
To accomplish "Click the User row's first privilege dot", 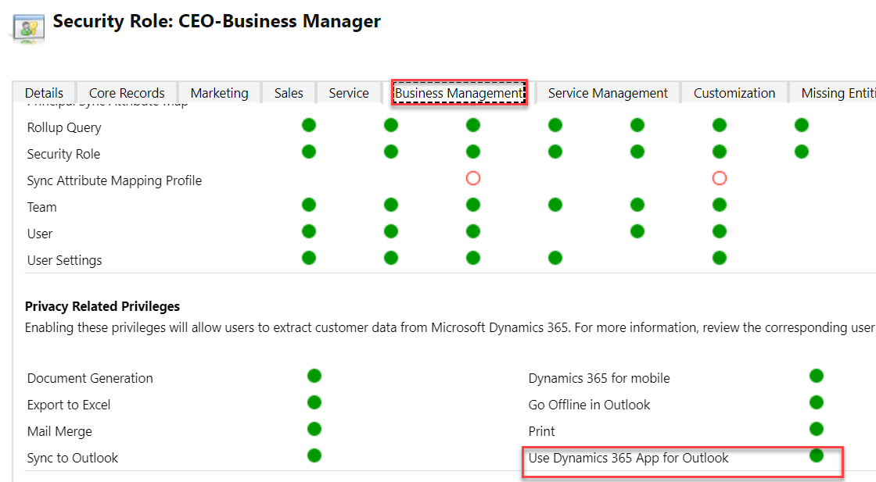I will click(x=309, y=231).
